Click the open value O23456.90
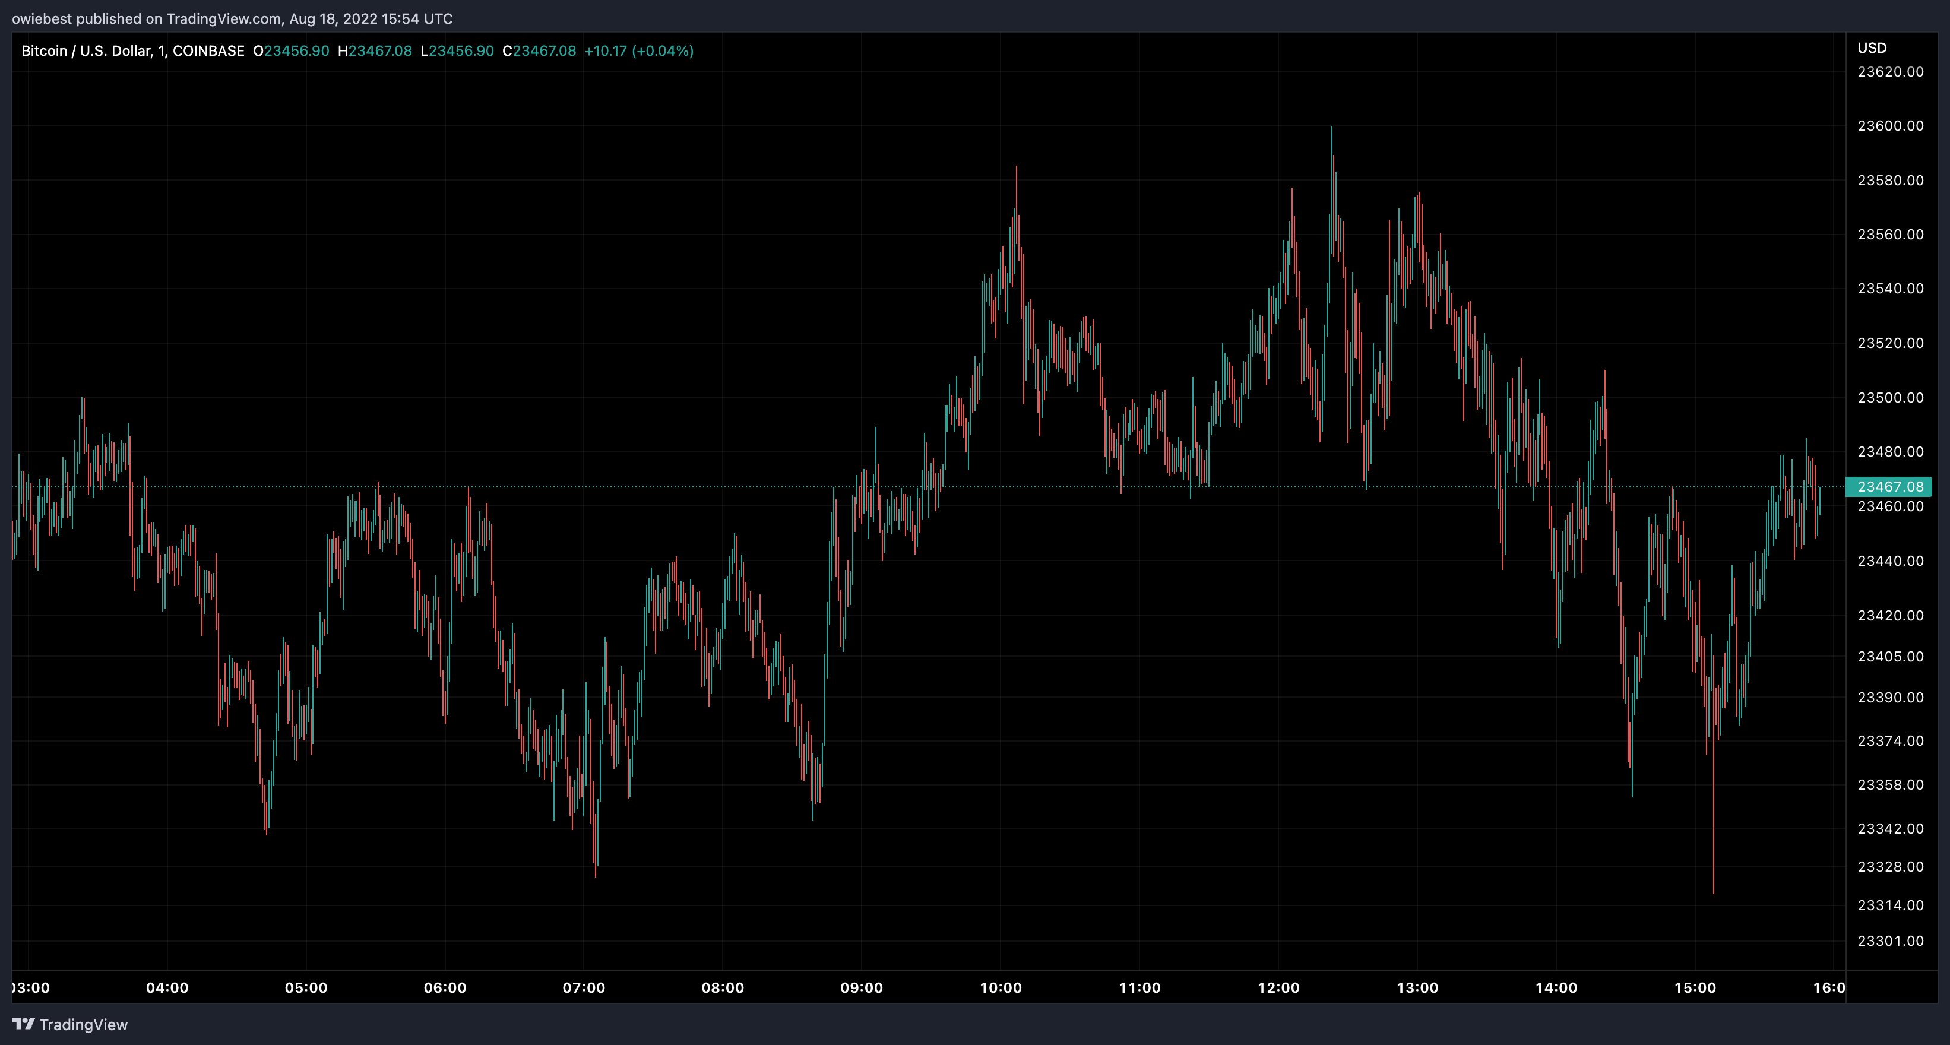 292,50
